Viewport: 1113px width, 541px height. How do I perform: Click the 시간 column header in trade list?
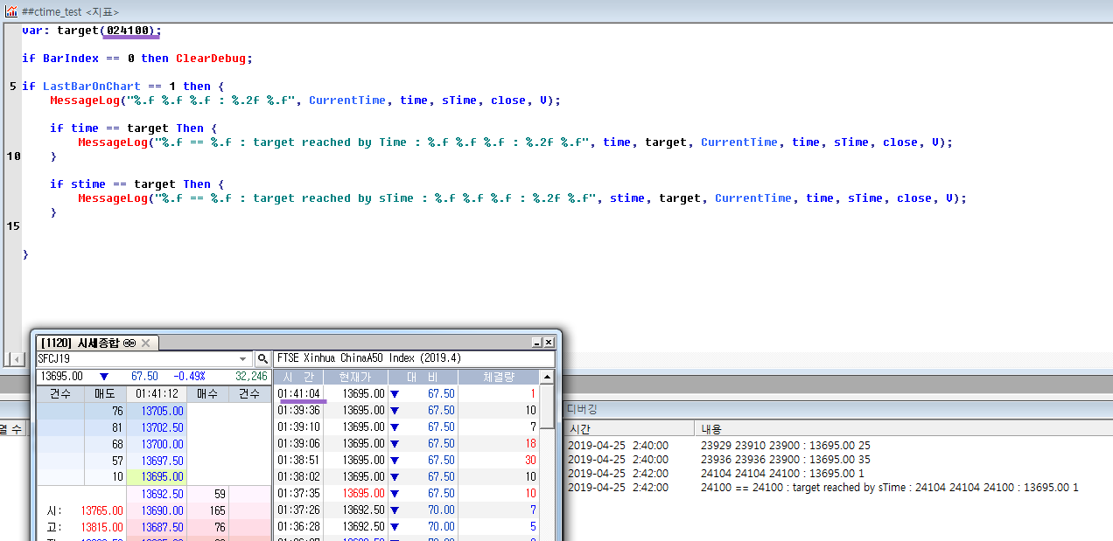pos(298,377)
